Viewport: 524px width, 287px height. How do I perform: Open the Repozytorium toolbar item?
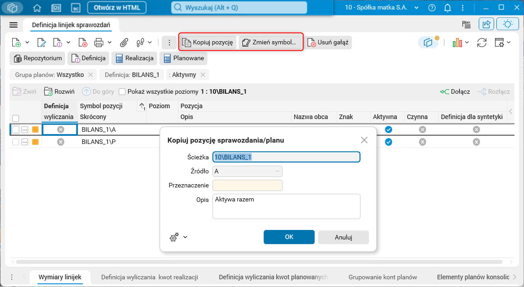point(38,58)
